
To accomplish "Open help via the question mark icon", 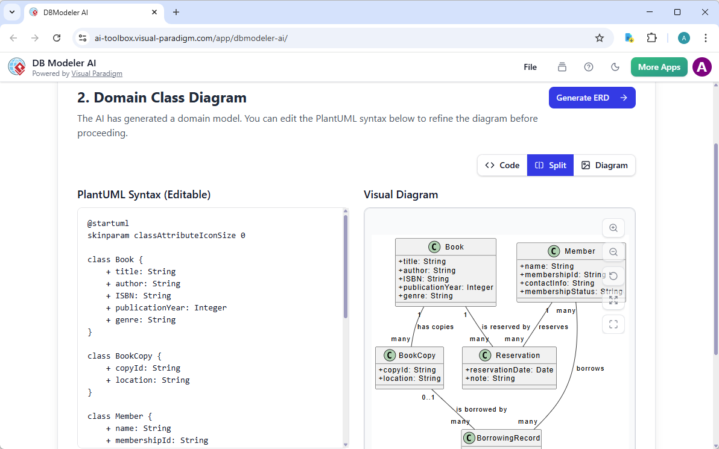I will click(x=589, y=67).
